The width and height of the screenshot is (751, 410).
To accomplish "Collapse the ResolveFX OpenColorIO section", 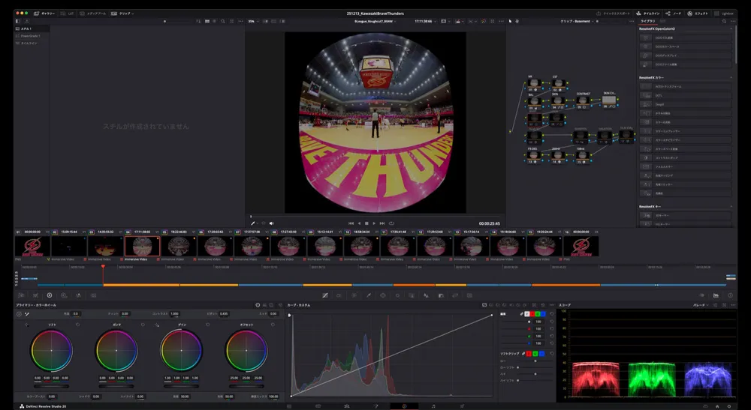I will (731, 29).
